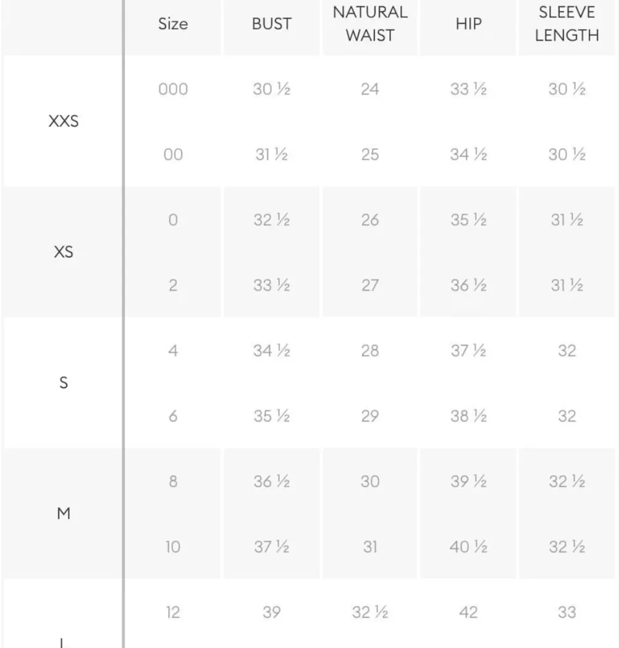The width and height of the screenshot is (619, 648).
Task: Click the sleeve length value 33
Action: (x=567, y=612)
